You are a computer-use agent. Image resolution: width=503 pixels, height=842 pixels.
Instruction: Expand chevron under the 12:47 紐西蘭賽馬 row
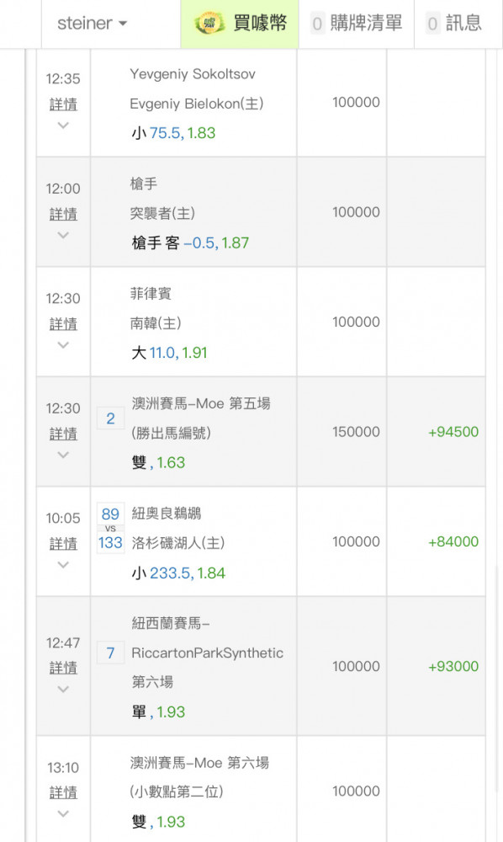pos(63,689)
